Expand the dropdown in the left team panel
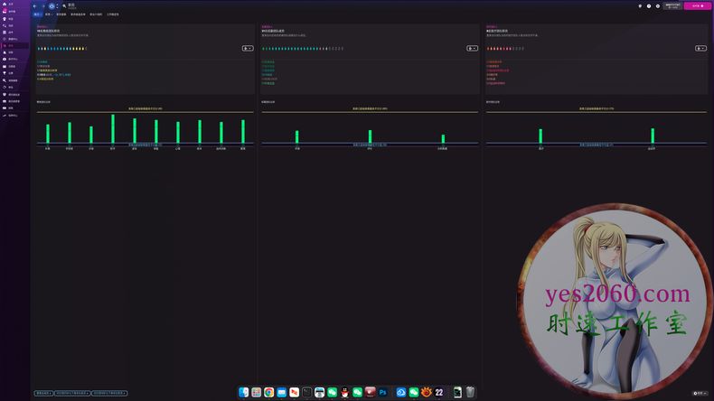714x401 pixels. click(x=248, y=48)
